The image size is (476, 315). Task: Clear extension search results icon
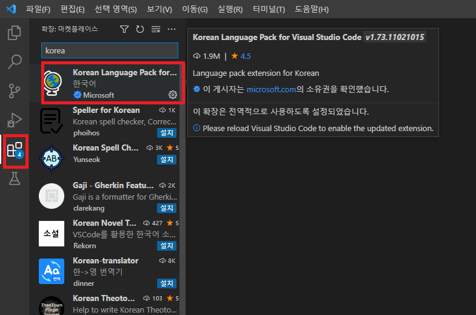click(156, 29)
